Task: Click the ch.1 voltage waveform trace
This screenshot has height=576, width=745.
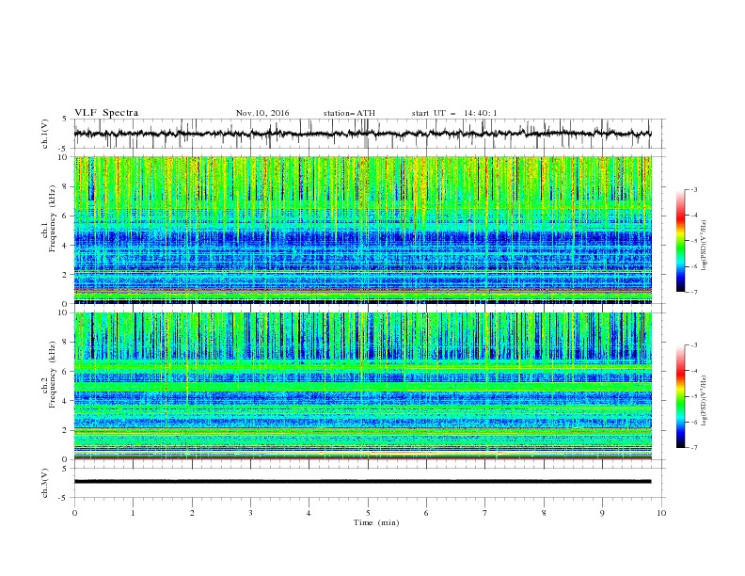Action: (x=363, y=134)
